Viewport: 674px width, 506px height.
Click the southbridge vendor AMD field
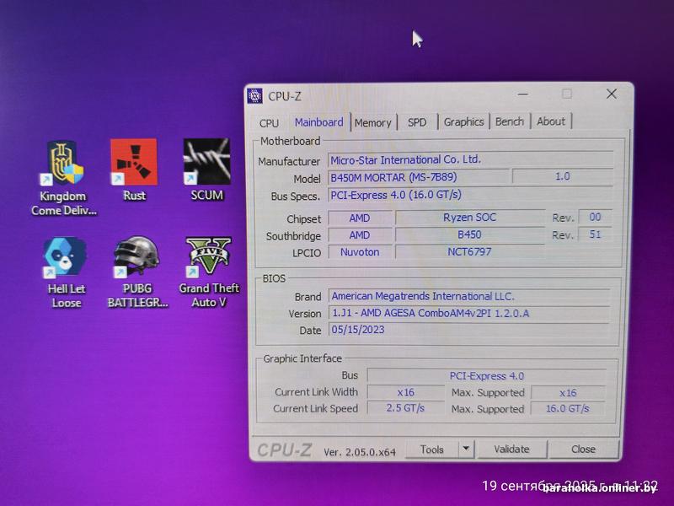tap(360, 235)
